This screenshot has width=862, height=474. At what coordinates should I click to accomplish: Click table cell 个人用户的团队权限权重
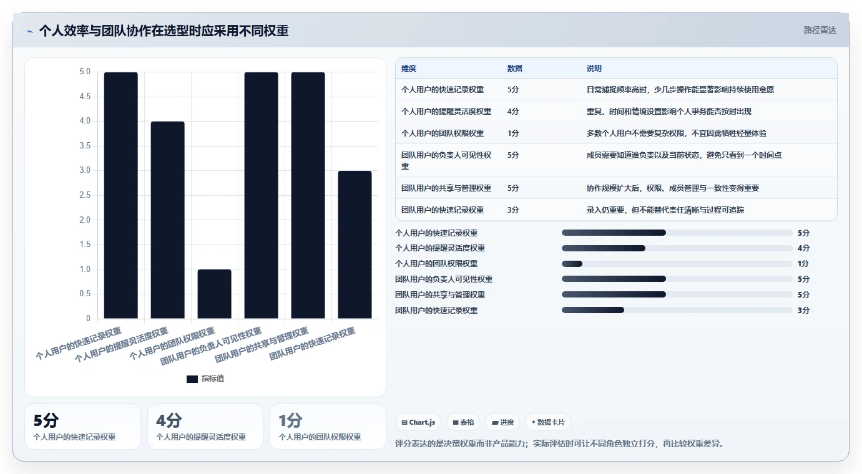443,133
